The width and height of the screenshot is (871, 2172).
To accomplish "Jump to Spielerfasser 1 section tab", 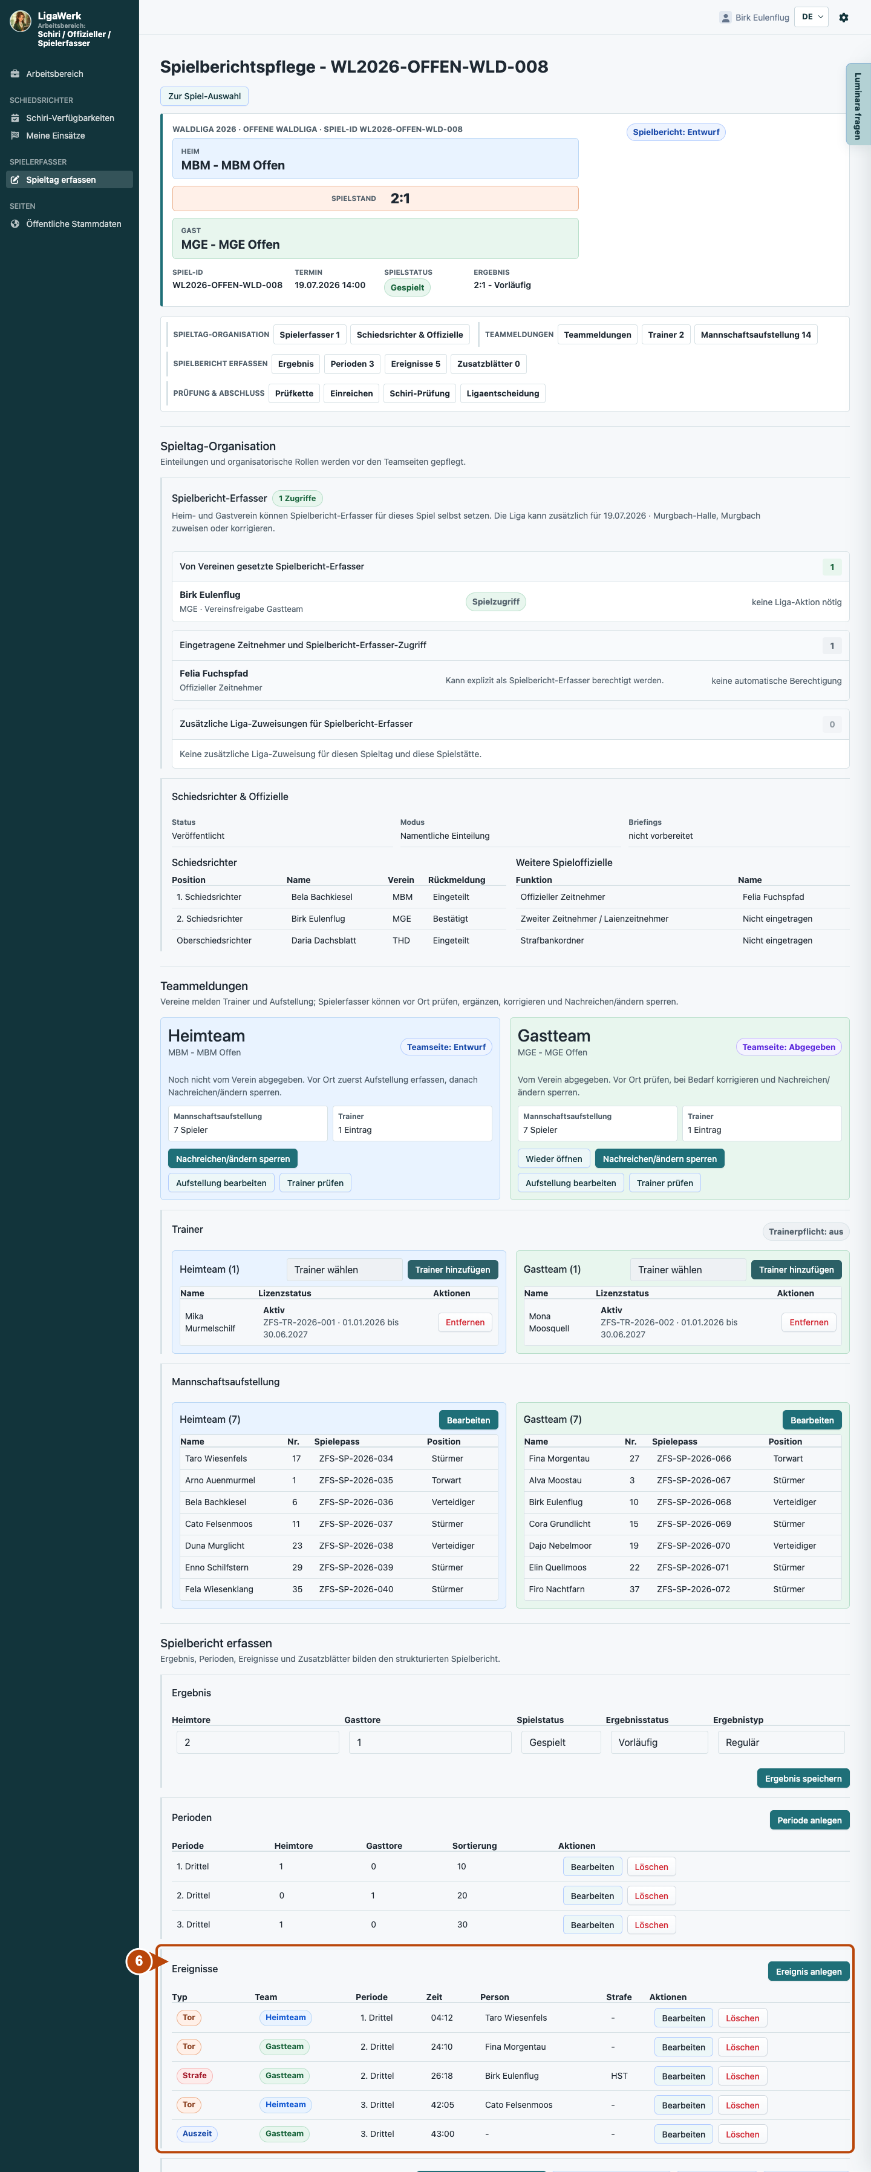I will [309, 335].
